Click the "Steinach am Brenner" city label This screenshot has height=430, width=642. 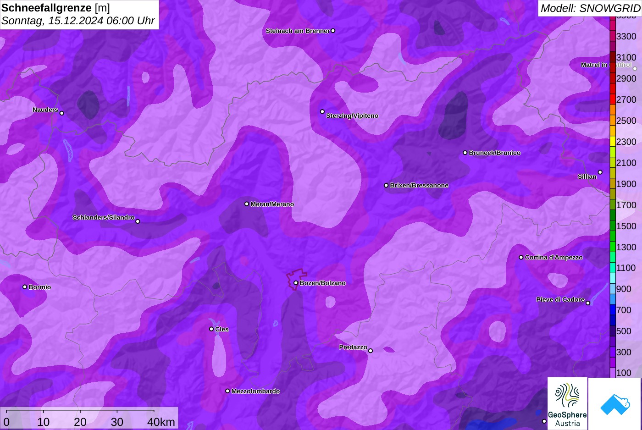pos(298,31)
